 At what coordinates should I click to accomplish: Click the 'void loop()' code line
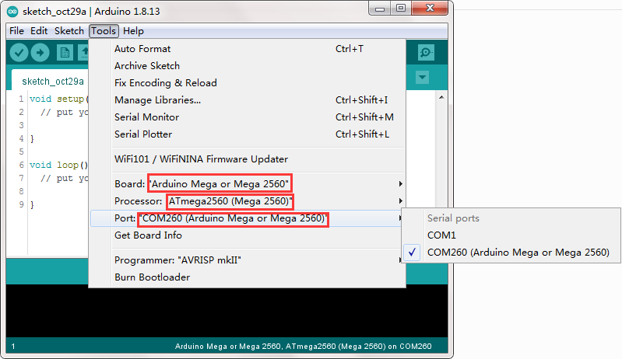tap(58, 165)
